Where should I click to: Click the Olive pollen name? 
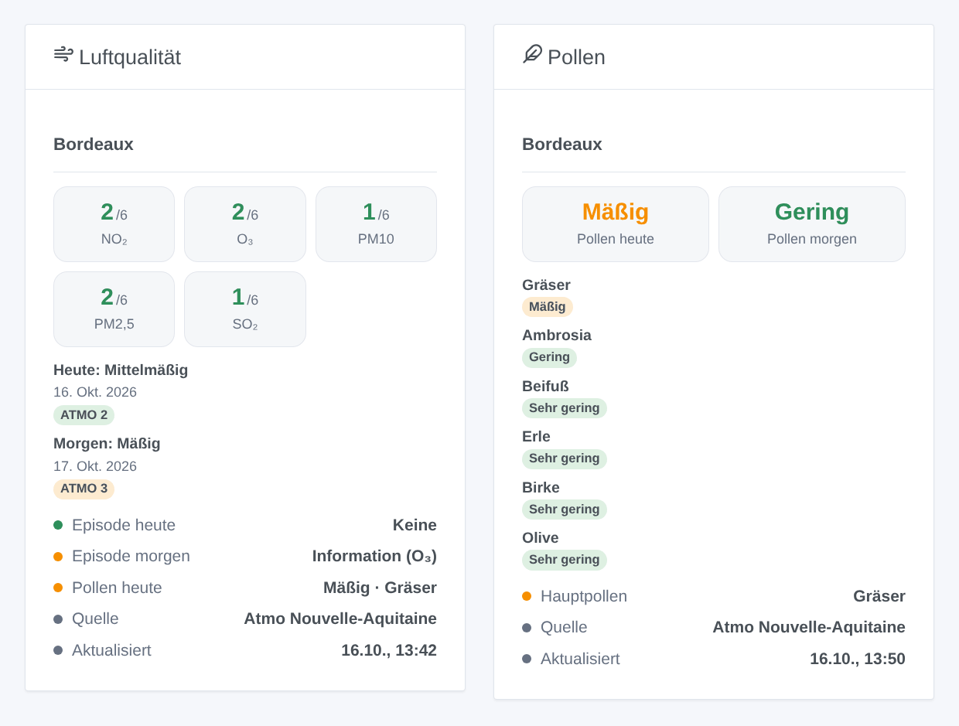540,538
